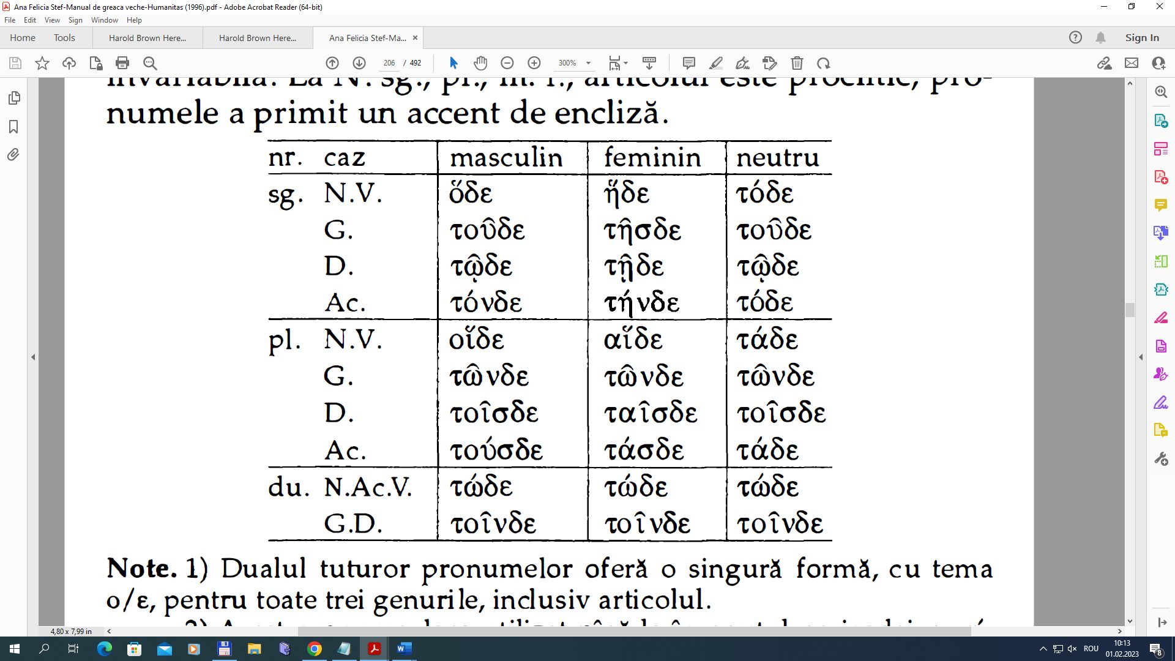Open notifications bell
The width and height of the screenshot is (1175, 661).
click(1100, 37)
